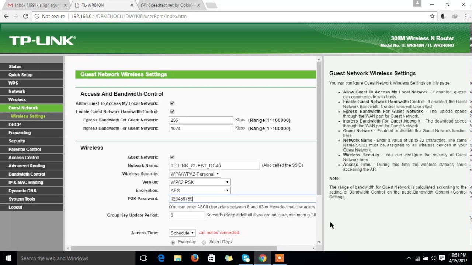Click the browser address bar URL

click(129, 16)
